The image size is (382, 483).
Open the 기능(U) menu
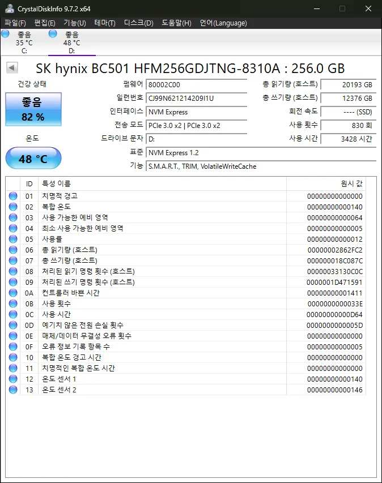75,23
